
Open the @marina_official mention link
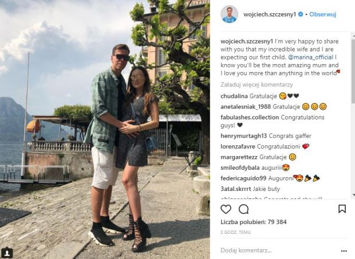[310, 57]
